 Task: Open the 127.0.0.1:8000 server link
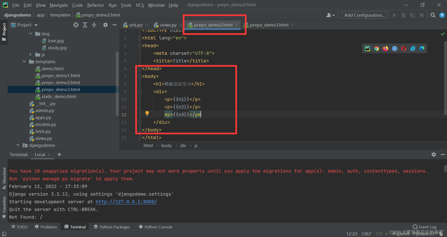click(x=126, y=202)
